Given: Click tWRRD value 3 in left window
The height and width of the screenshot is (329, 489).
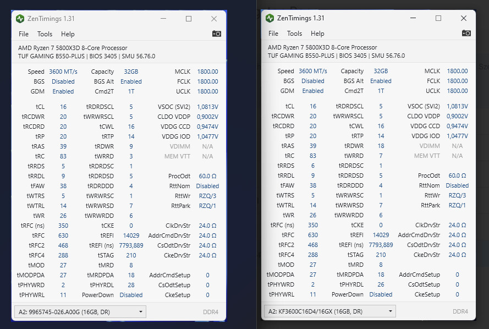Looking at the screenshot, I should point(131,156).
